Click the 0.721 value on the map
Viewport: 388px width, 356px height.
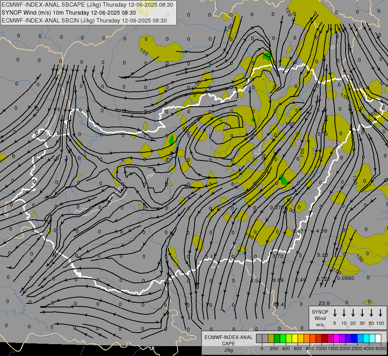point(323,279)
